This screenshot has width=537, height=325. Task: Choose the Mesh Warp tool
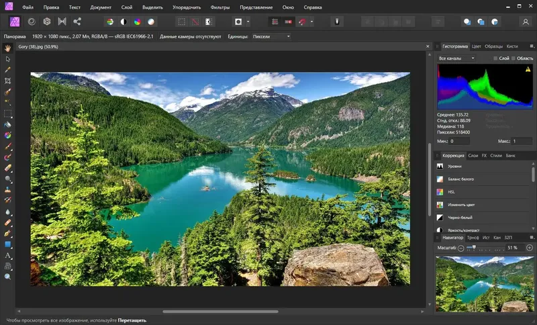(x=7, y=266)
